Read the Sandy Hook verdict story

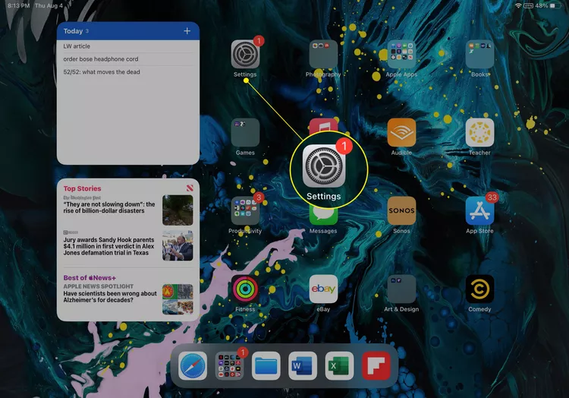click(108, 246)
